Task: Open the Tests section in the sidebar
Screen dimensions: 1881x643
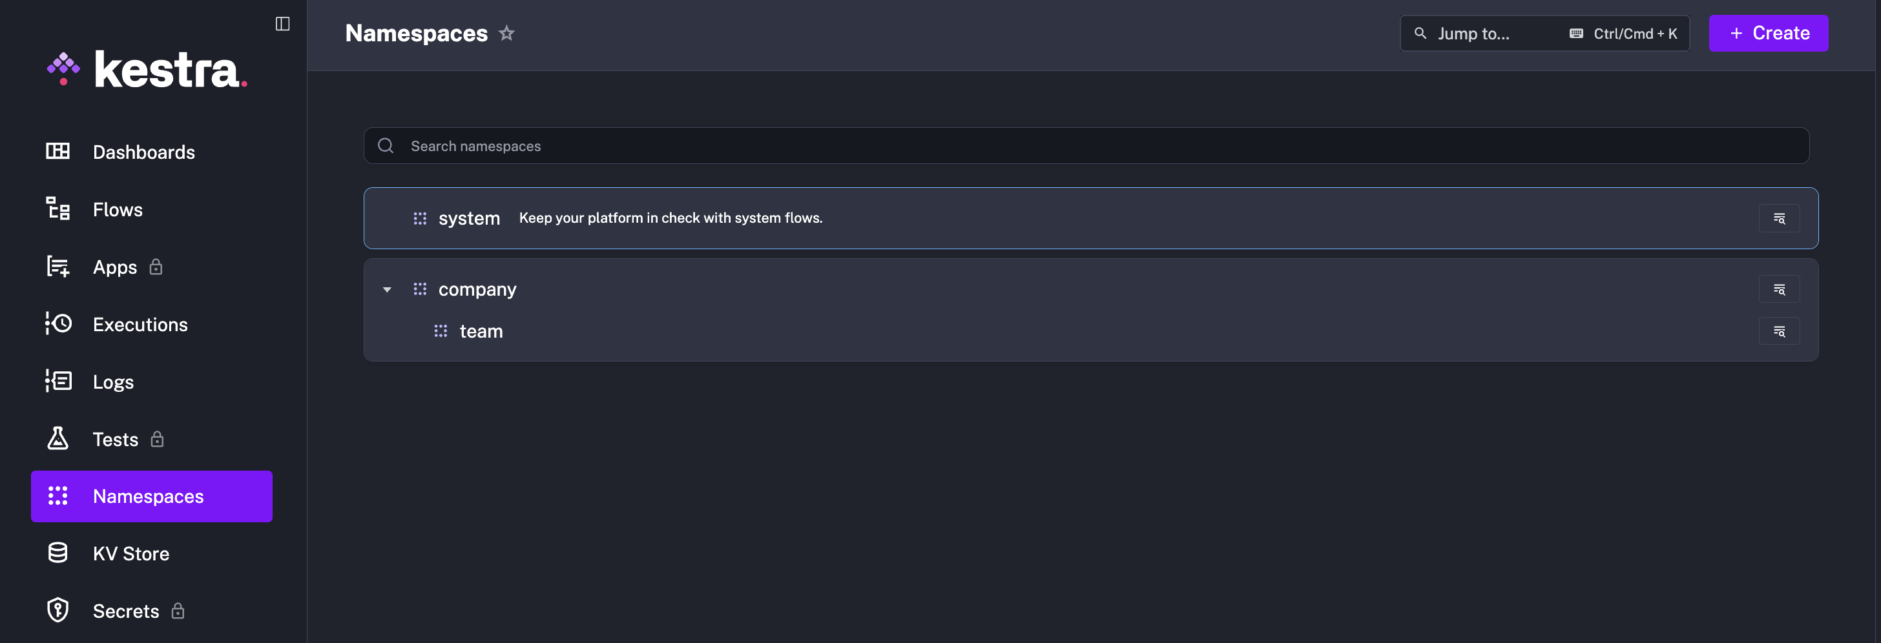Action: (x=114, y=438)
